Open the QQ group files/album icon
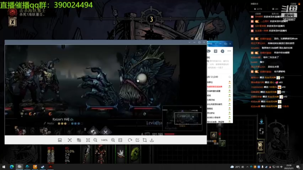This screenshot has height=170, width=303. [216, 51]
